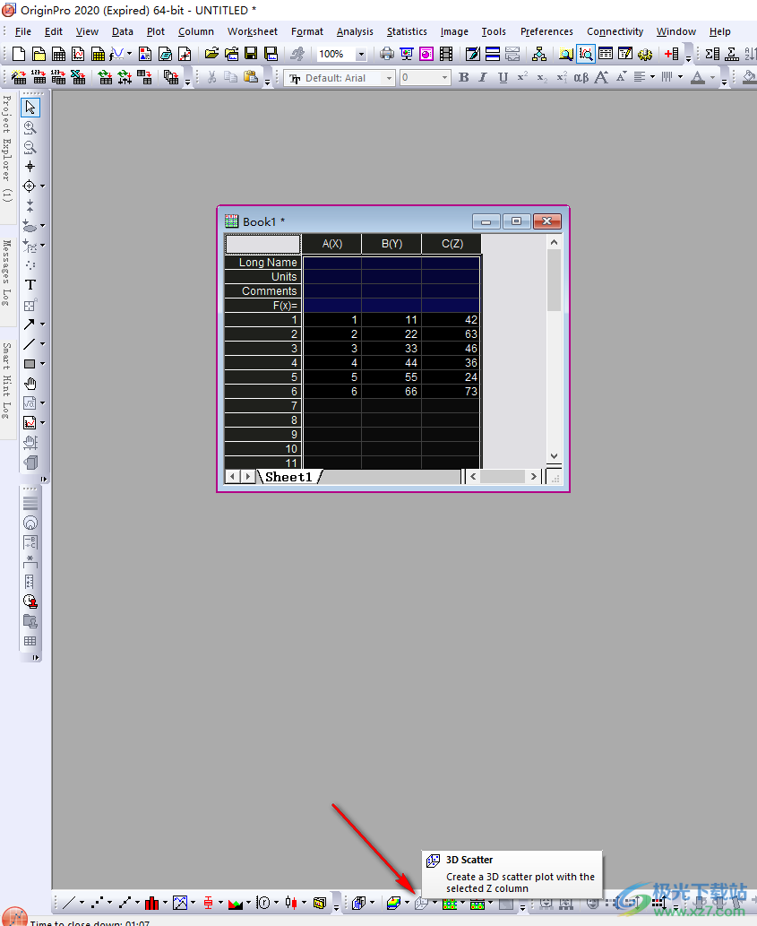This screenshot has height=926, width=757.
Task: Apply underline text formatting
Action: 503,77
